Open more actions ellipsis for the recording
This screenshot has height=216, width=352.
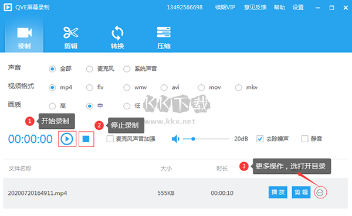(x=320, y=193)
